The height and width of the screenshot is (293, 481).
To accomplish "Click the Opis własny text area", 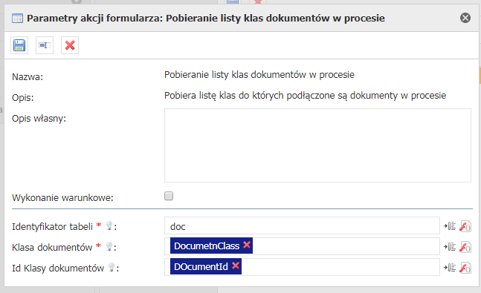I will [x=317, y=145].
